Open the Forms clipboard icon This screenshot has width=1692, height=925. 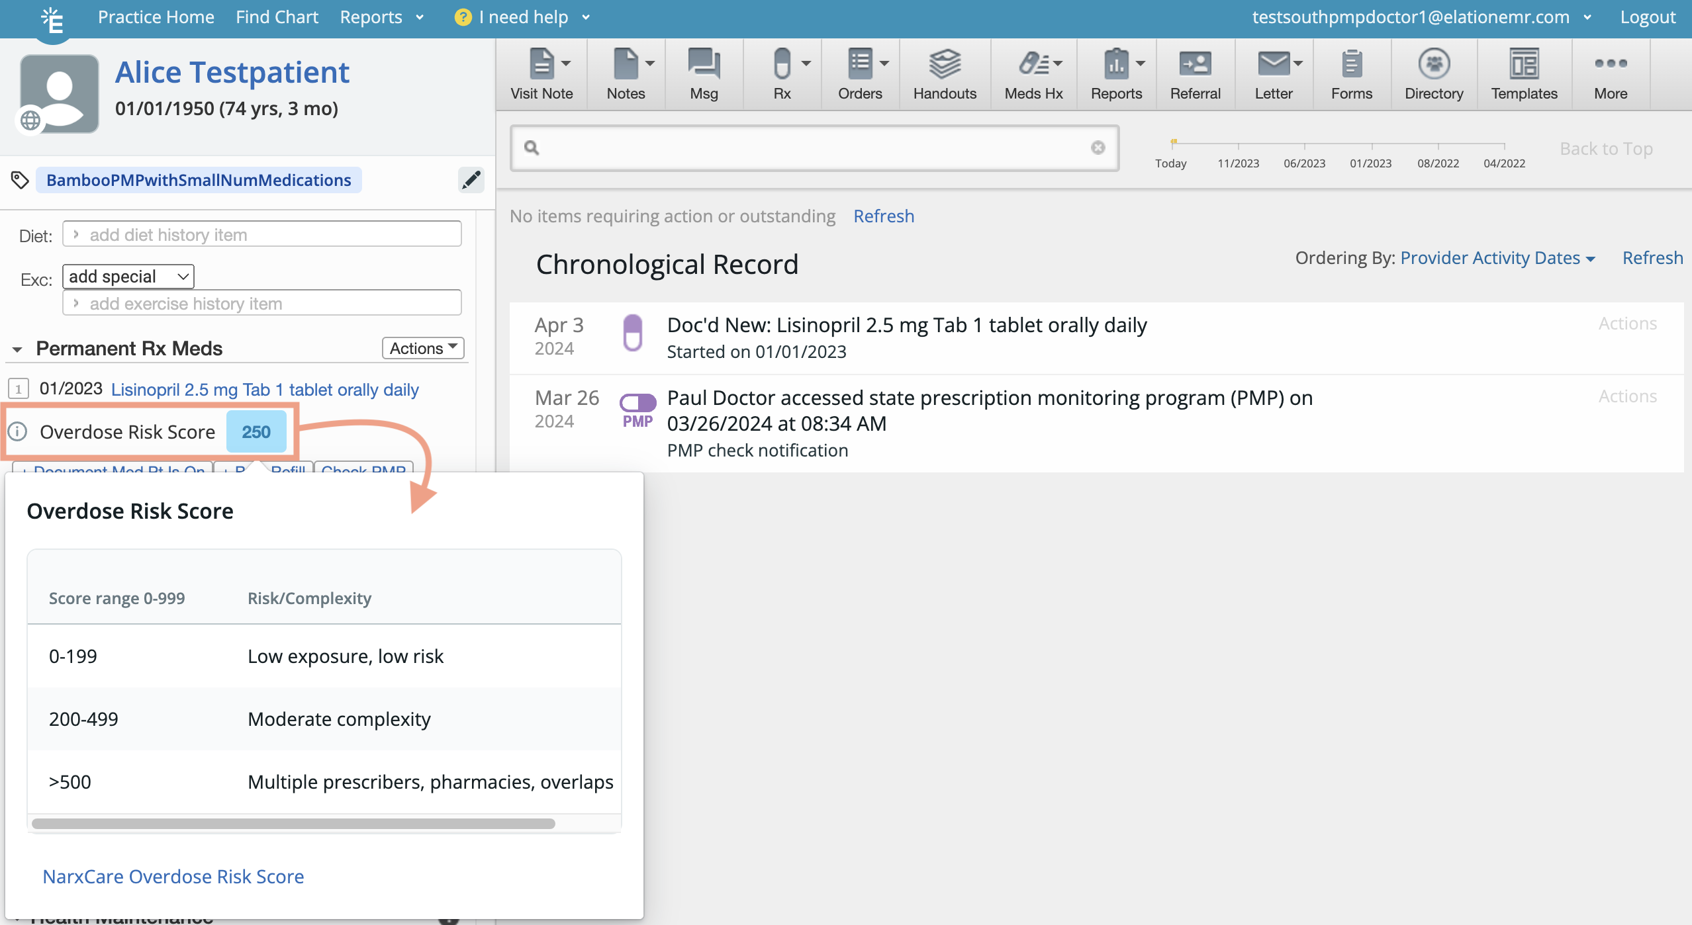[x=1351, y=65]
